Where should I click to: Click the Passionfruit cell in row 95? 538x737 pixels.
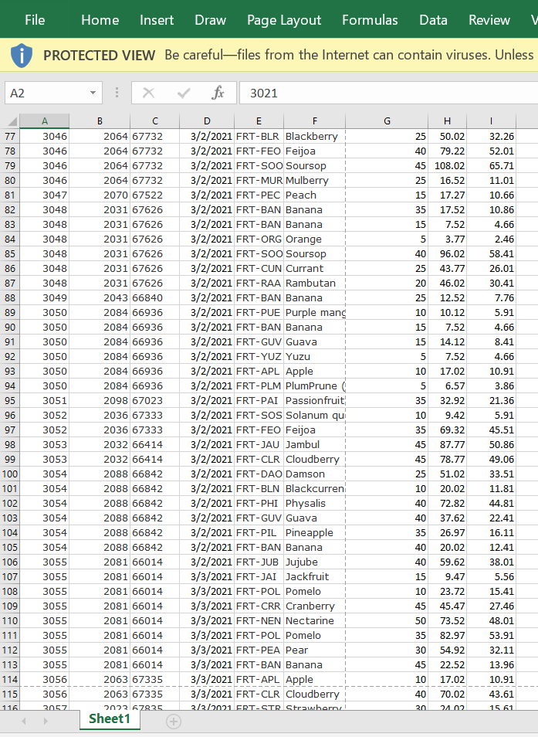pos(314,400)
